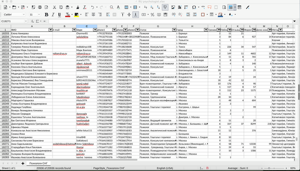Open Function Wizard fx icon

coord(32,21)
